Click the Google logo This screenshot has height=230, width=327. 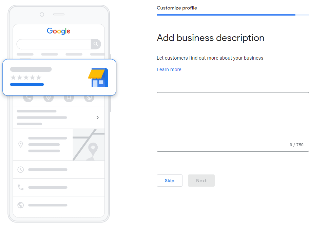(x=58, y=31)
